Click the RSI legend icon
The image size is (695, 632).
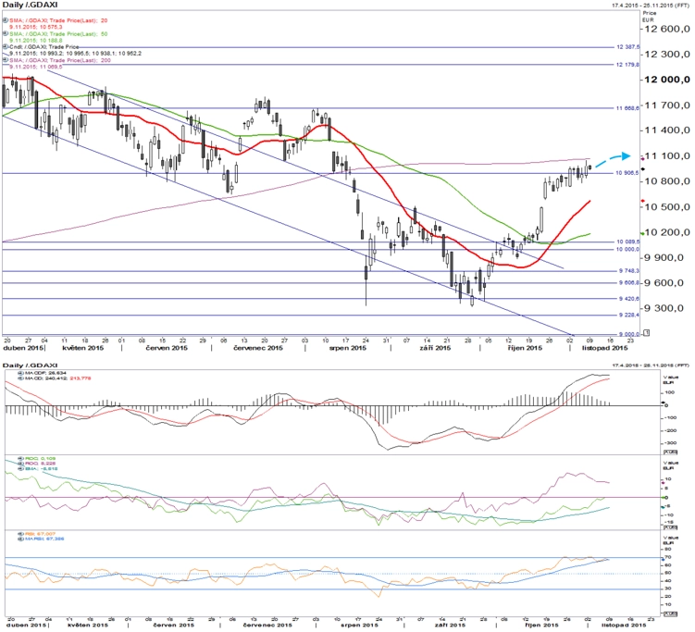20,534
